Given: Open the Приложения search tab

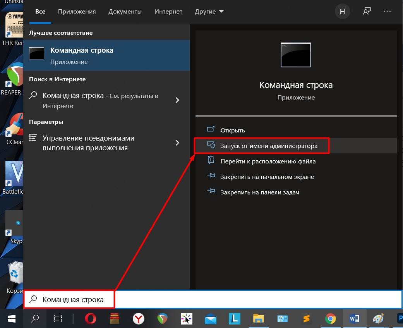Looking at the screenshot, I should [x=77, y=12].
